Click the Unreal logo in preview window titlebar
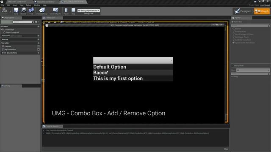The height and width of the screenshot is (152, 271). click(47, 25)
